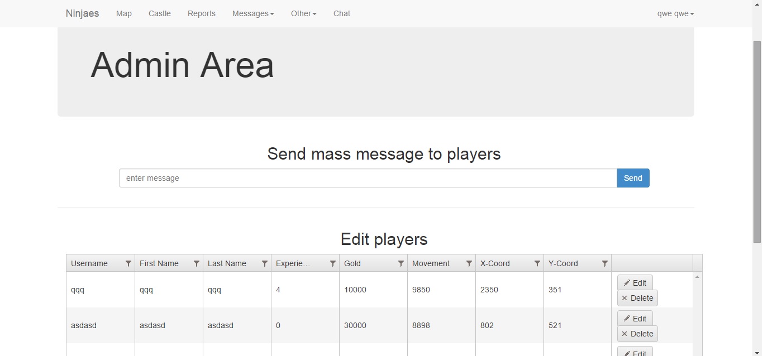Screen dimensions: 763x356
Task: Edit the qqq player row
Action: pyautogui.click(x=635, y=282)
